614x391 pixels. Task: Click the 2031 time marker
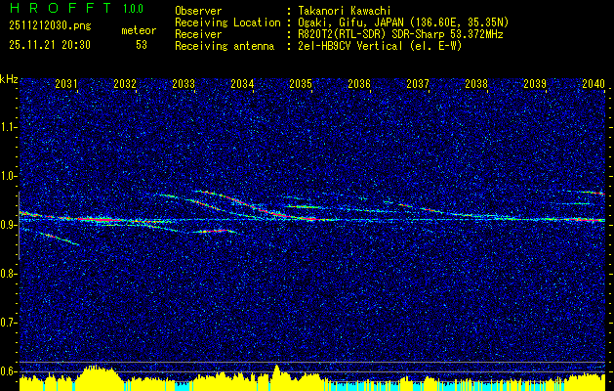(66, 83)
